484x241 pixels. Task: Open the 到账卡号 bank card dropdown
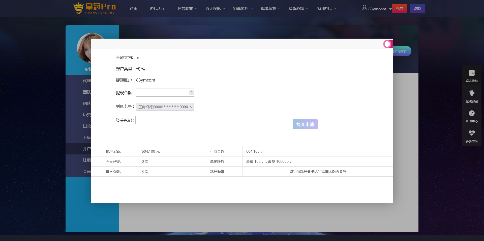[x=165, y=107]
